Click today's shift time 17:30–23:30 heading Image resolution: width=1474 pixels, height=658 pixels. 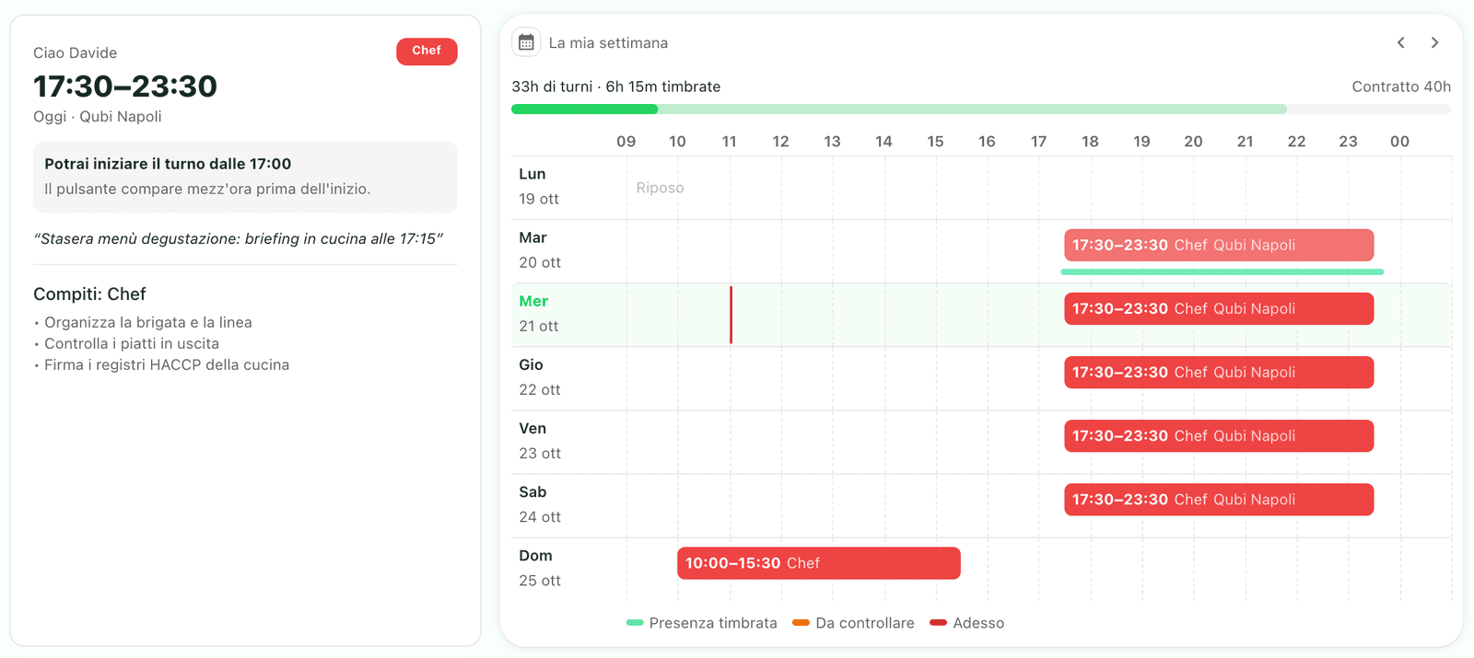[125, 86]
